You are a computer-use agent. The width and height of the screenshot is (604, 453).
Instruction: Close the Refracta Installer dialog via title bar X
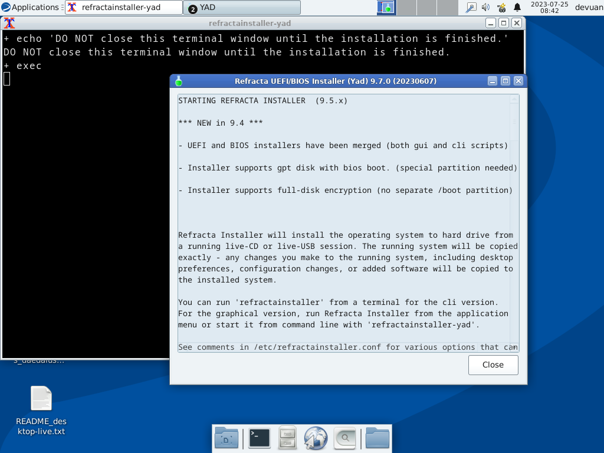tap(518, 81)
